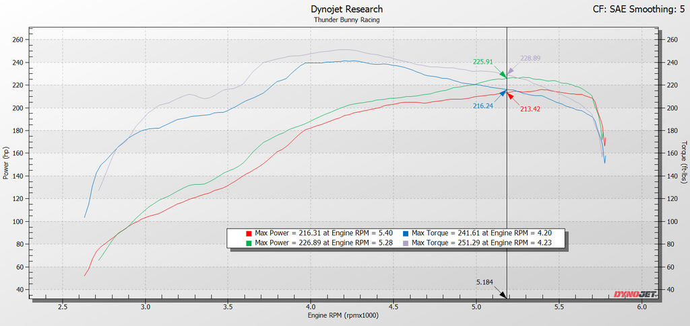Image resolution: width=690 pixels, height=326 pixels.
Task: Click the Dynojet Research chart title
Action: click(347, 9)
